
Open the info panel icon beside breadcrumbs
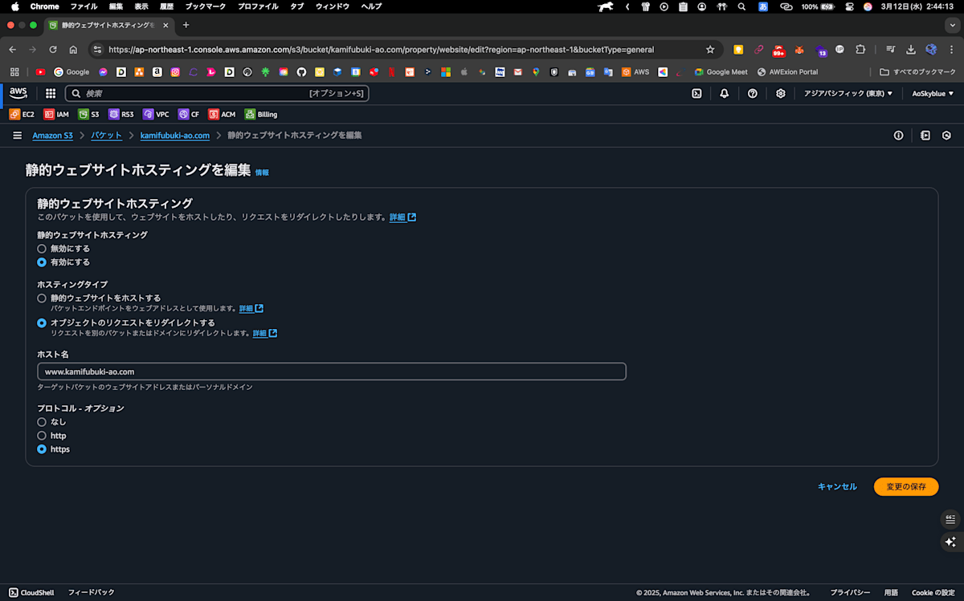tap(899, 136)
